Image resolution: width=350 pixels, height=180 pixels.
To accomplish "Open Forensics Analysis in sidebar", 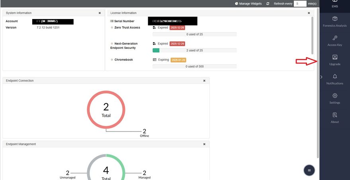I will [334, 21].
